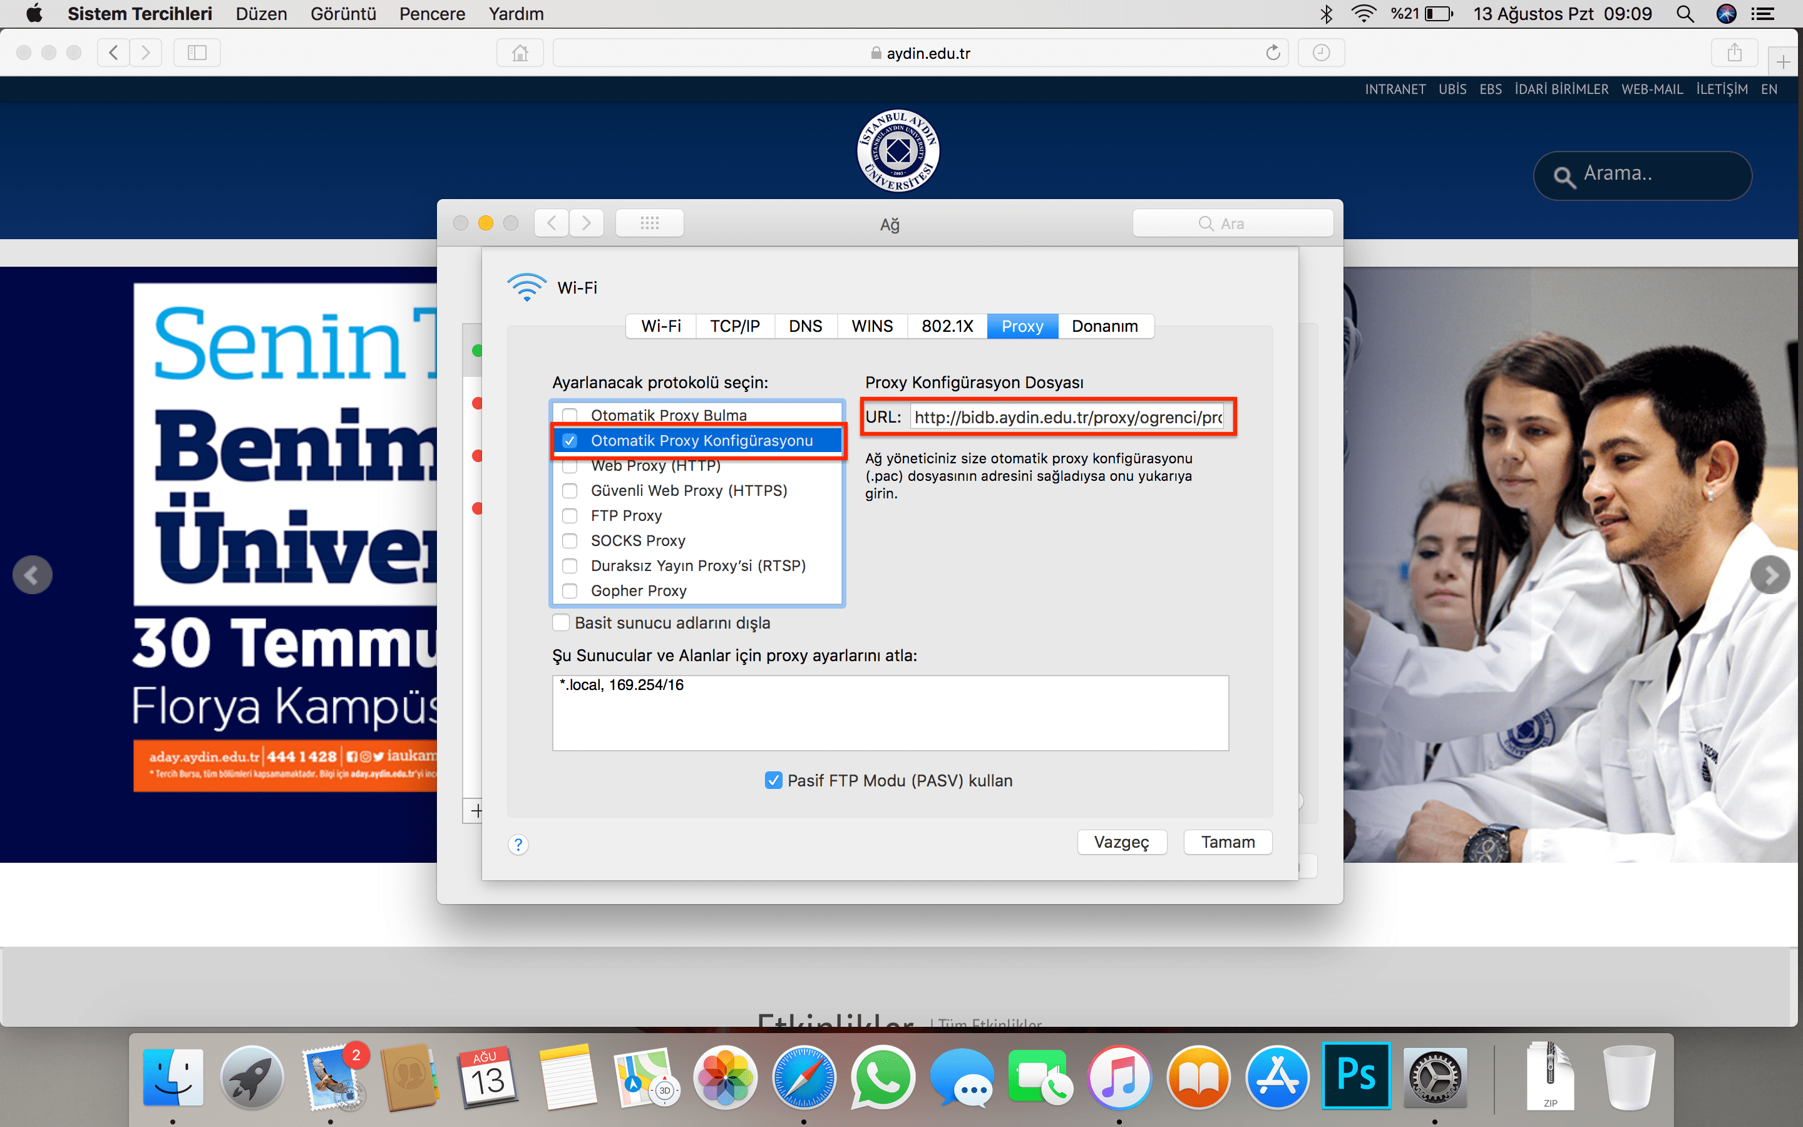The height and width of the screenshot is (1127, 1803).
Task: Click website Arama search box
Action: pyautogui.click(x=1642, y=175)
